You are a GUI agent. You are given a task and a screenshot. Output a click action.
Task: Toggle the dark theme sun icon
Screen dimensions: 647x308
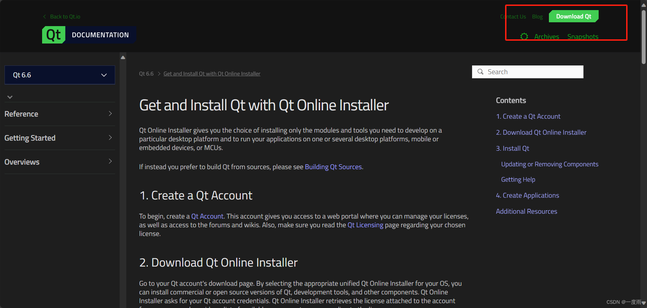(x=524, y=37)
